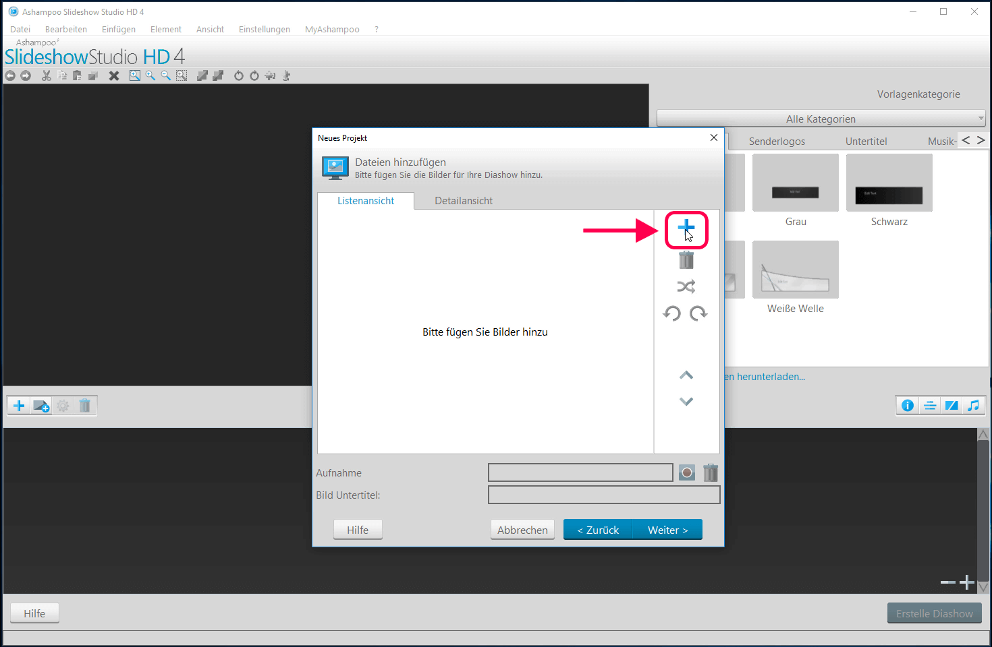Select the Senderlogos template tab
This screenshot has width=992, height=647.
click(777, 141)
